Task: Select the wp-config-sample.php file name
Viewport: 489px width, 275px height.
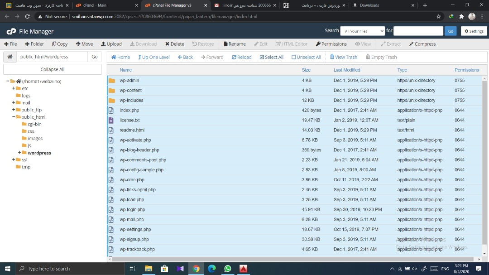Action: pos(142,170)
